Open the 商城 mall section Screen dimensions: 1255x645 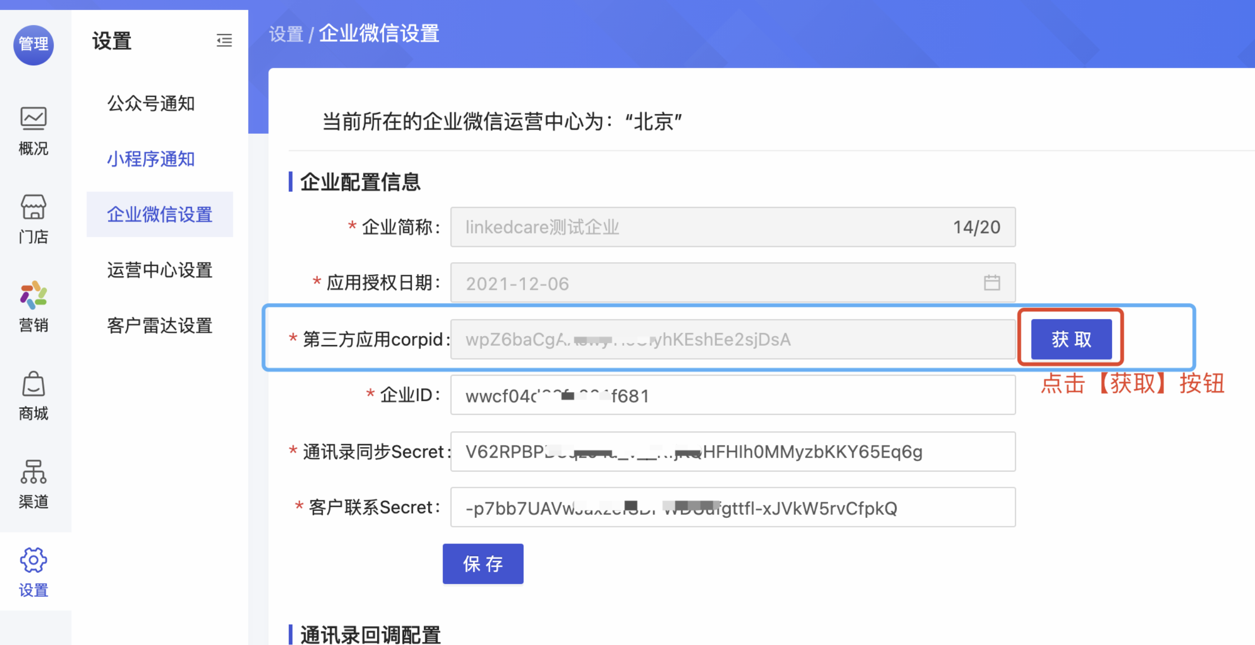pos(33,396)
